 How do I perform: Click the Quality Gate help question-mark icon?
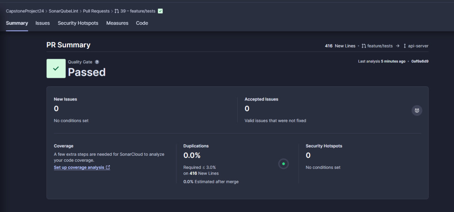pos(97,62)
